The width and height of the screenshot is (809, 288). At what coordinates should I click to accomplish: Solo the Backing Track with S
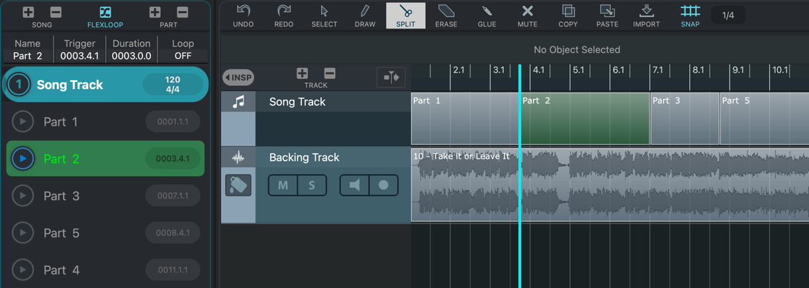point(312,186)
